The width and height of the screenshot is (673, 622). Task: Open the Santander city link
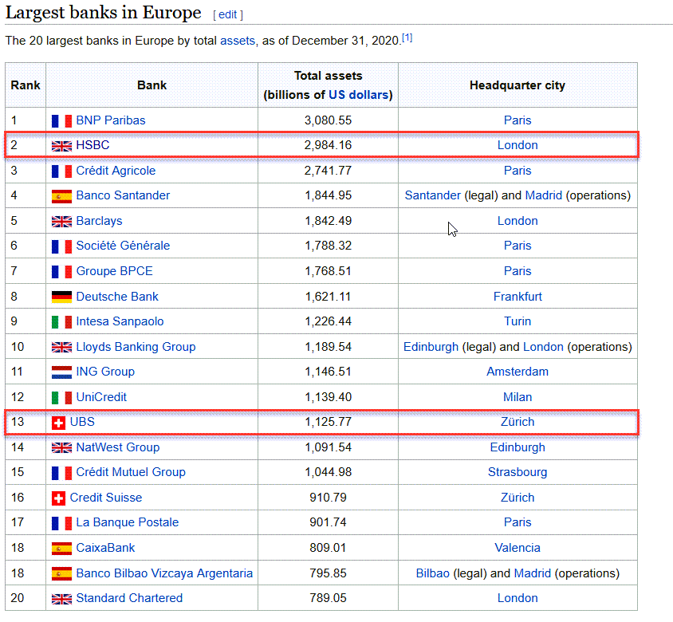433,195
